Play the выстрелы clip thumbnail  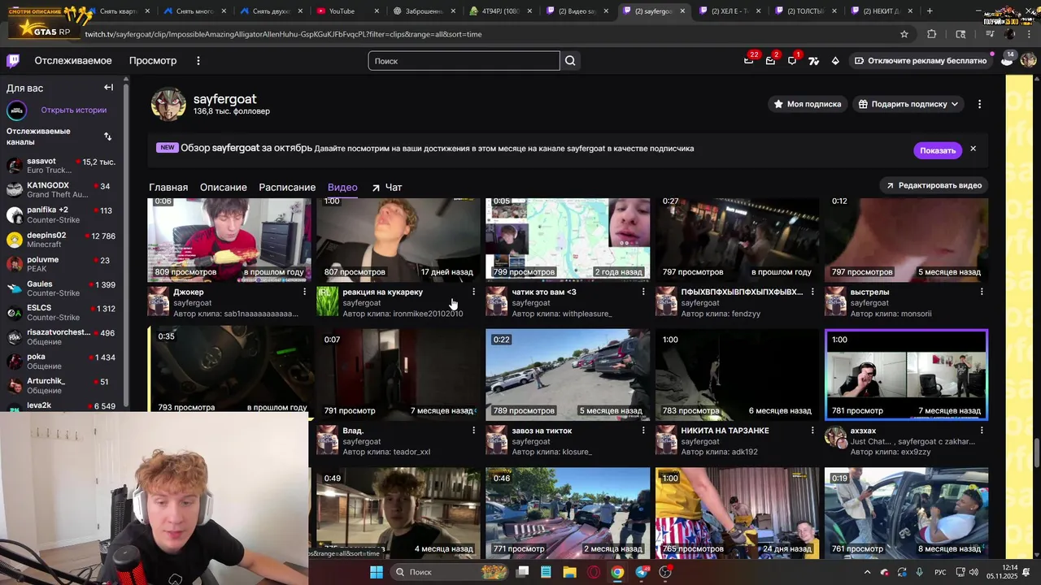click(x=906, y=239)
